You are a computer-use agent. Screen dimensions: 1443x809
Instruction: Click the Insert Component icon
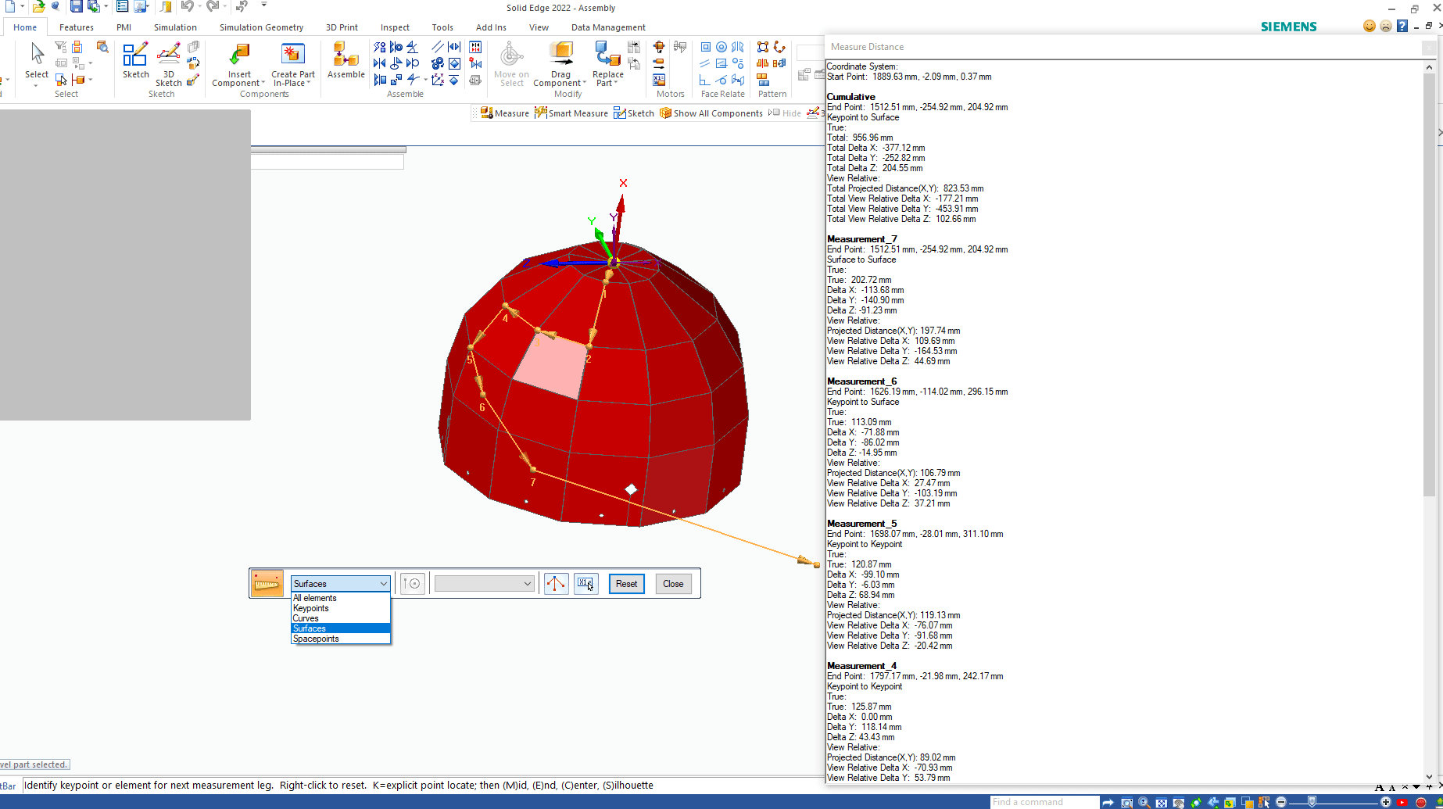(x=239, y=55)
